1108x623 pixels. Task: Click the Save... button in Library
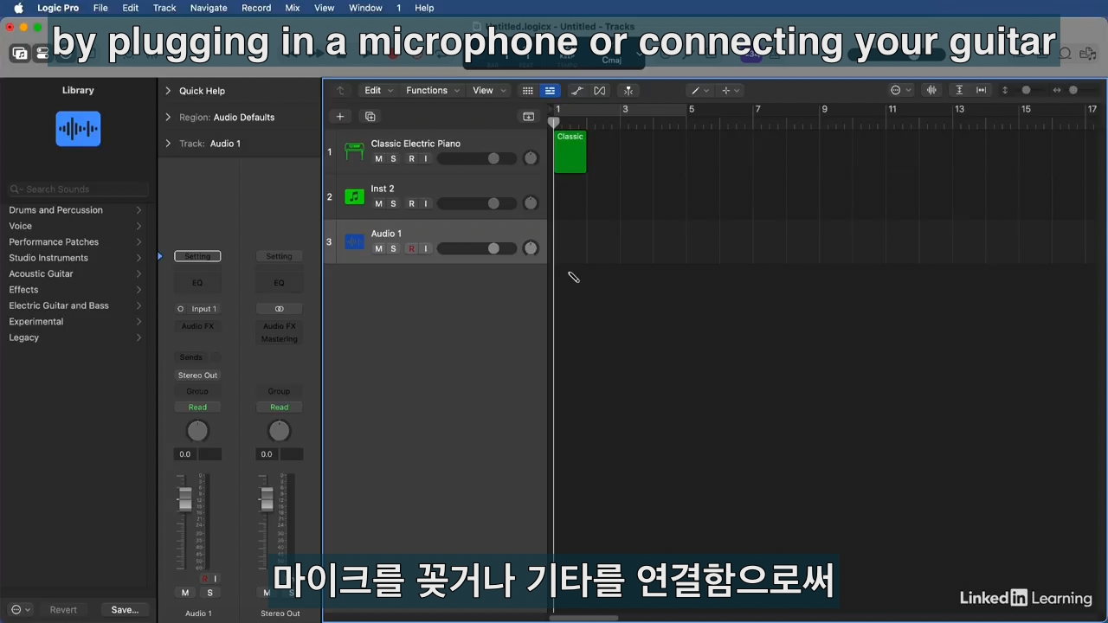[x=125, y=610]
